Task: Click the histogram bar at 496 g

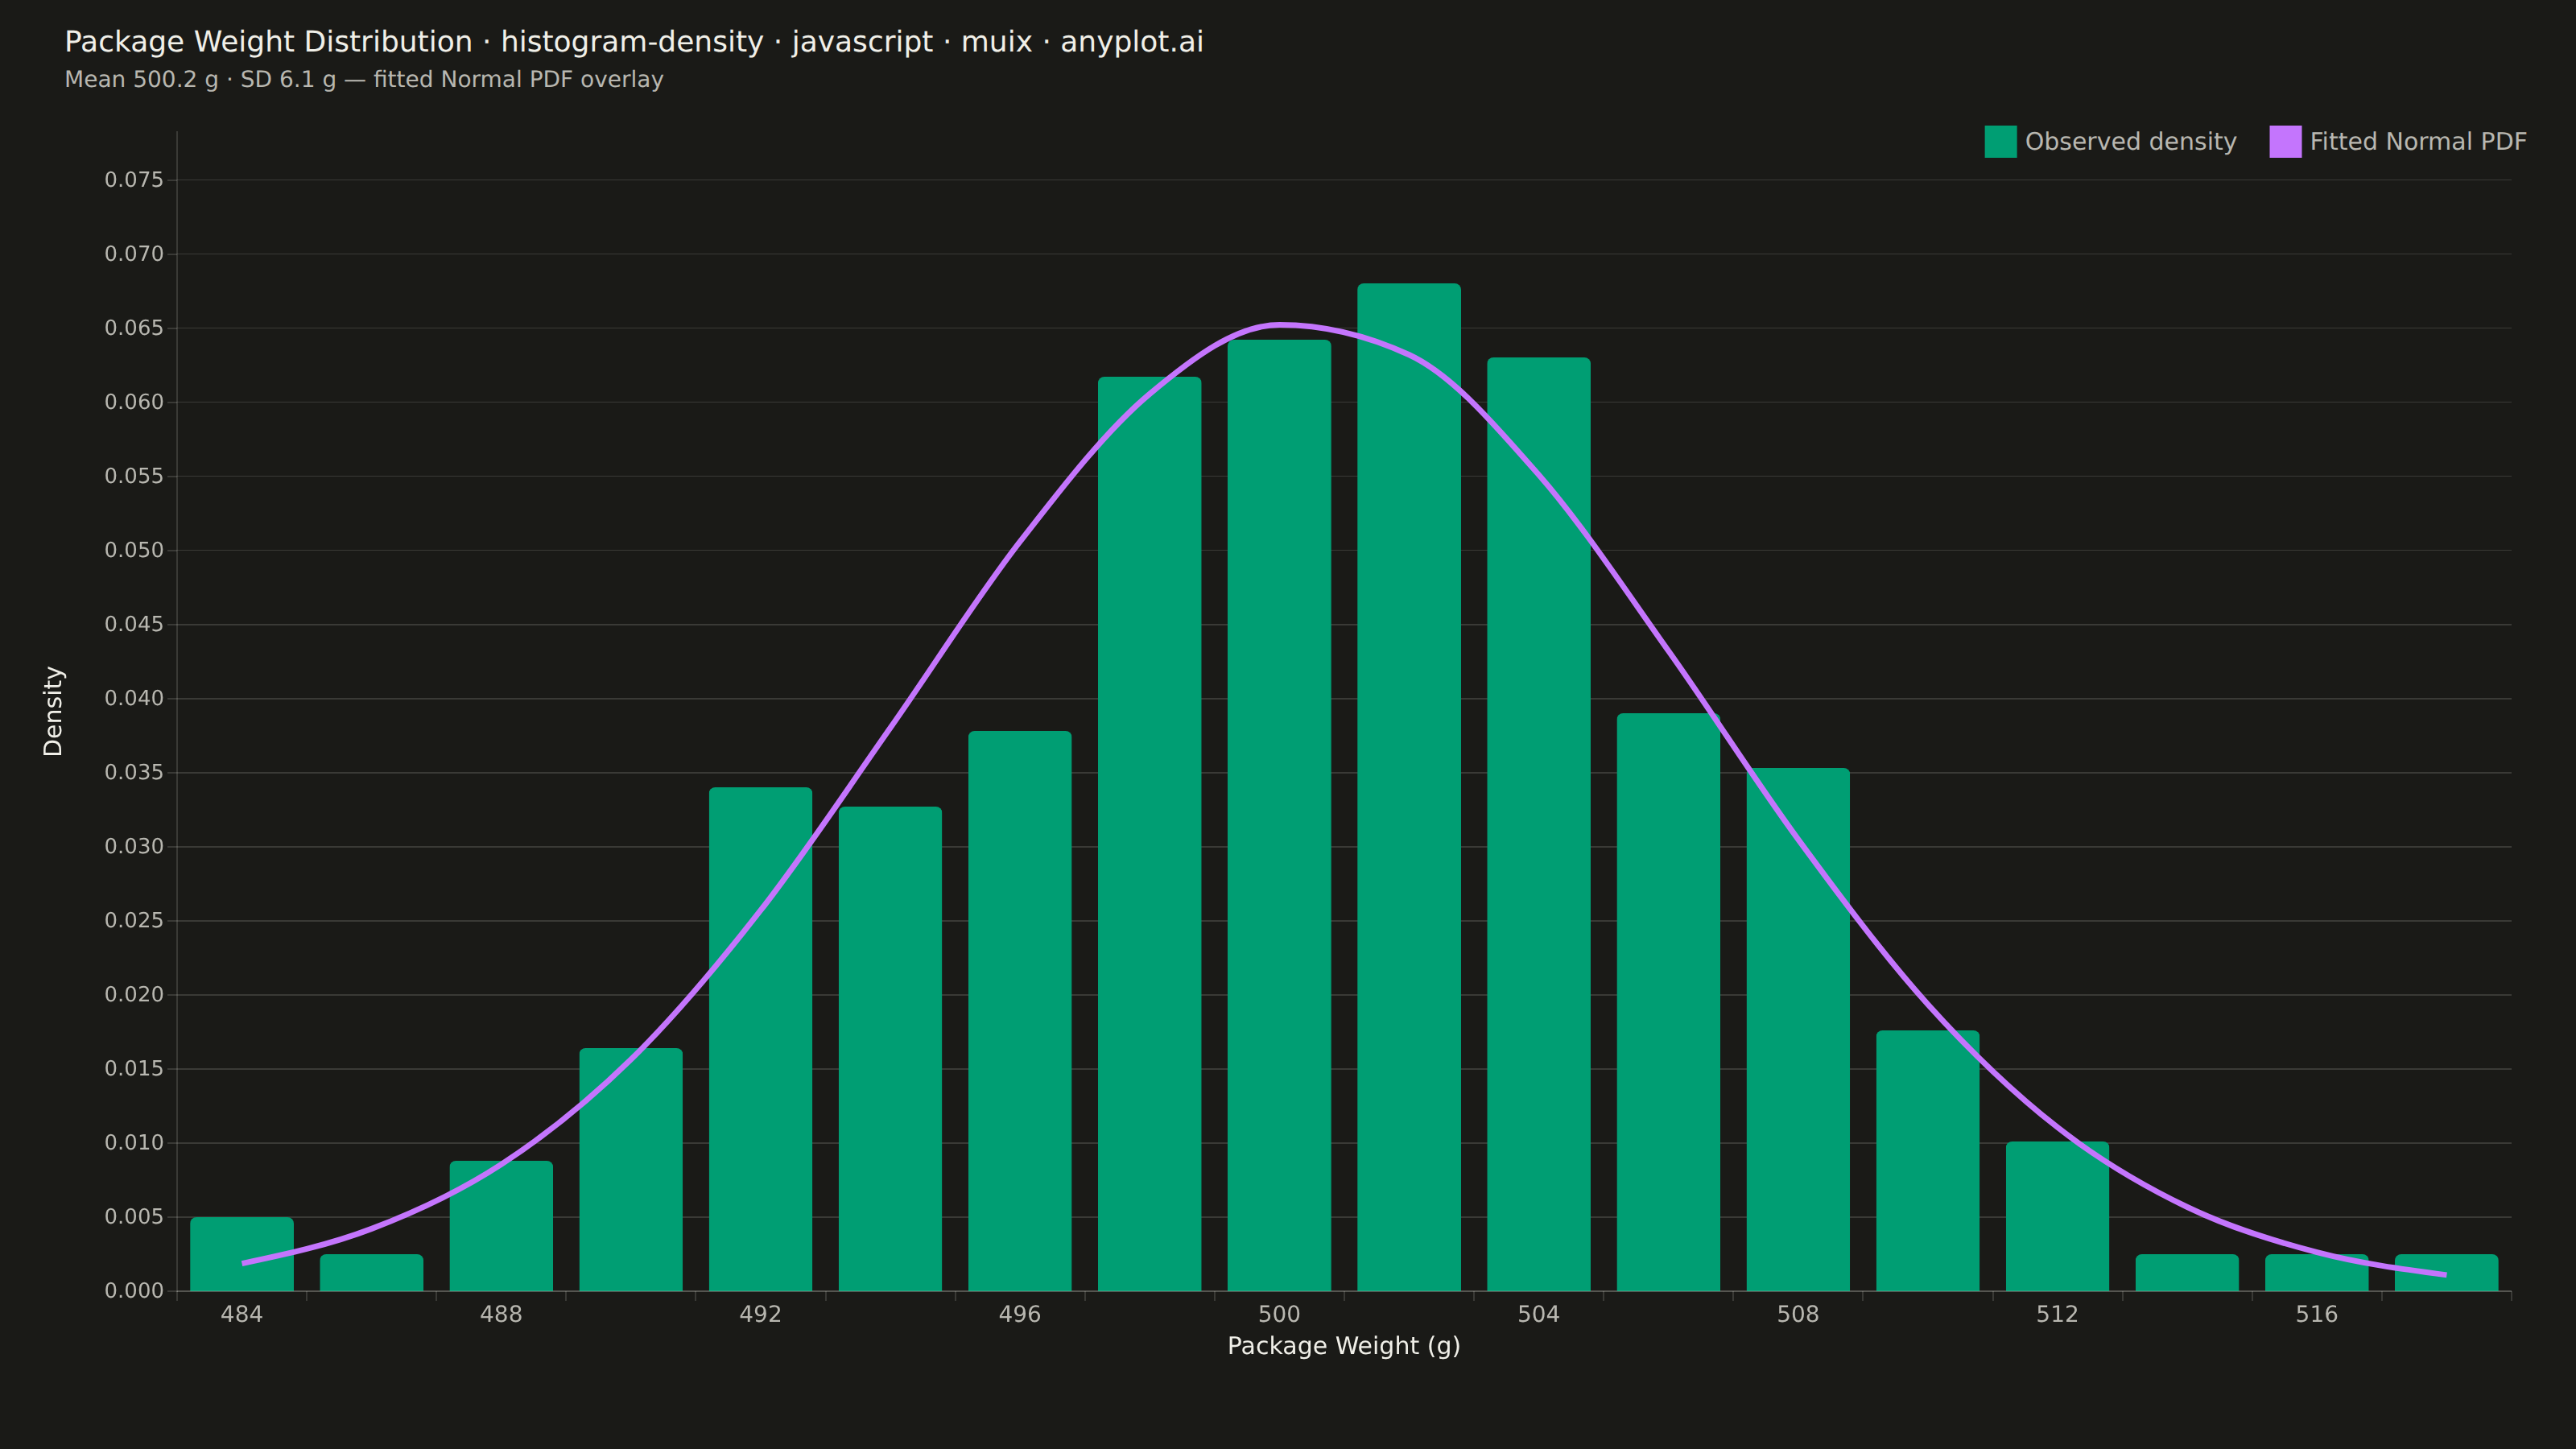Action: pos(1020,1011)
